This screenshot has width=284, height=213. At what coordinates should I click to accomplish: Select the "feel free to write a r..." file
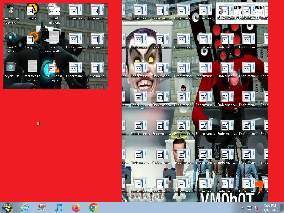[x=32, y=71]
